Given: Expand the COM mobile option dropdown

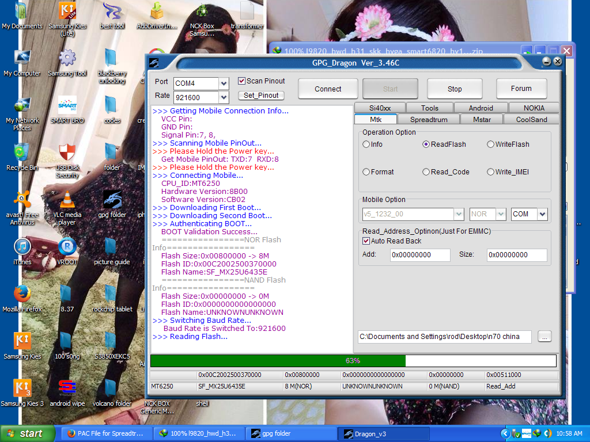Looking at the screenshot, I should (542, 214).
